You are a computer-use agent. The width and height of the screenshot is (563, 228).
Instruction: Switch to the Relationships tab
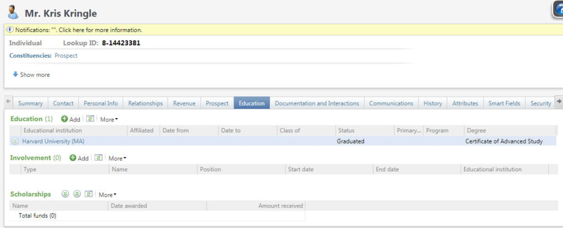[x=145, y=103]
